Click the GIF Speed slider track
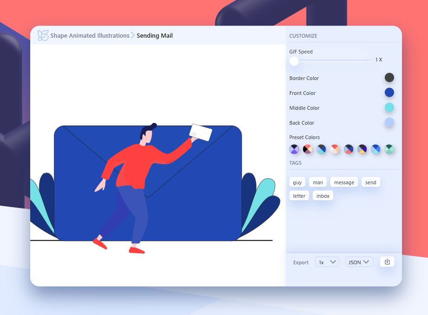The width and height of the screenshot is (428, 315). (330, 60)
